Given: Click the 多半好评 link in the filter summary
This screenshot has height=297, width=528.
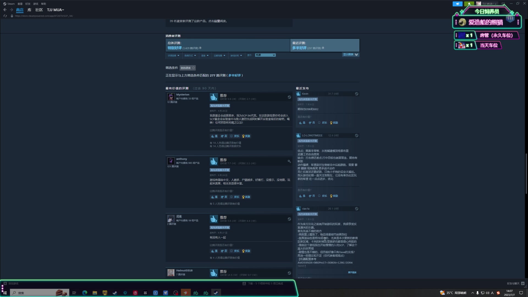Looking at the screenshot, I should click(x=235, y=75).
